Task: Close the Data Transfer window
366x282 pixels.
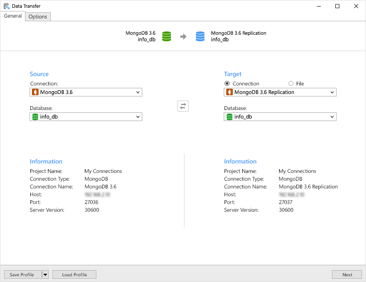Action: point(356,6)
